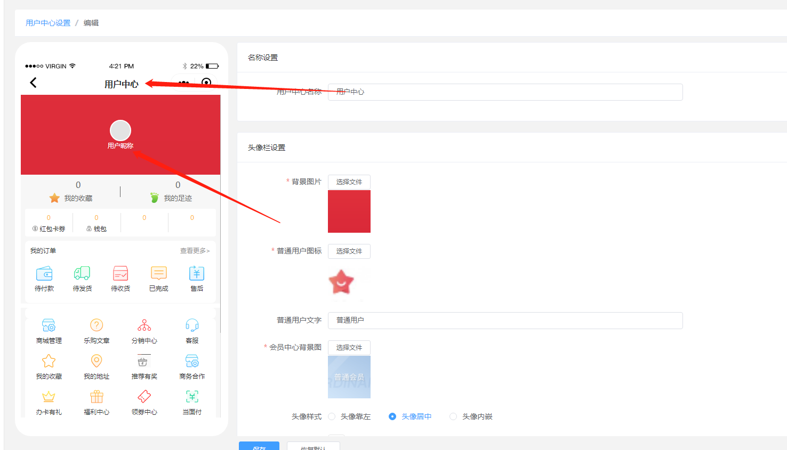The width and height of the screenshot is (787, 450).
Task: Click 头像栏设置 section header
Action: click(267, 148)
